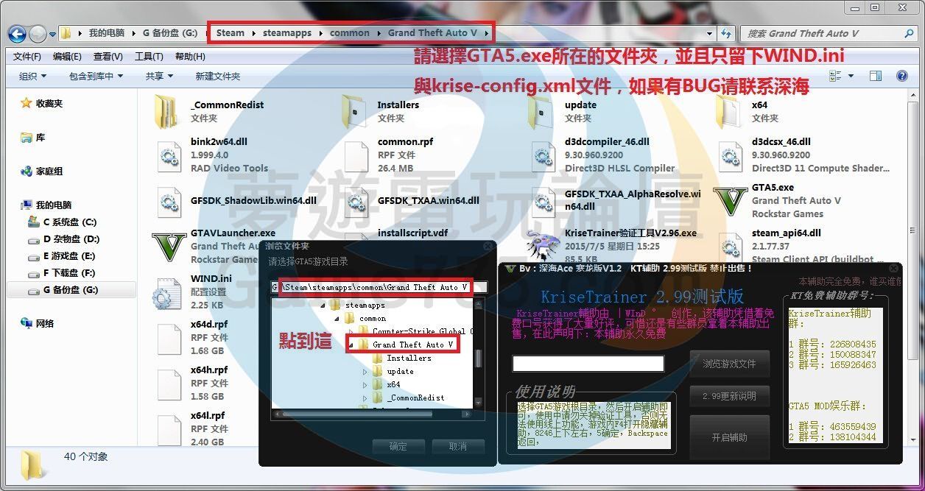
Task: Select the KriseTrainer验证工具V2.96.exe icon
Action: [543, 245]
